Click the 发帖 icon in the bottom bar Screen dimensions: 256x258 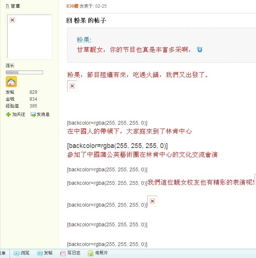[40, 253]
